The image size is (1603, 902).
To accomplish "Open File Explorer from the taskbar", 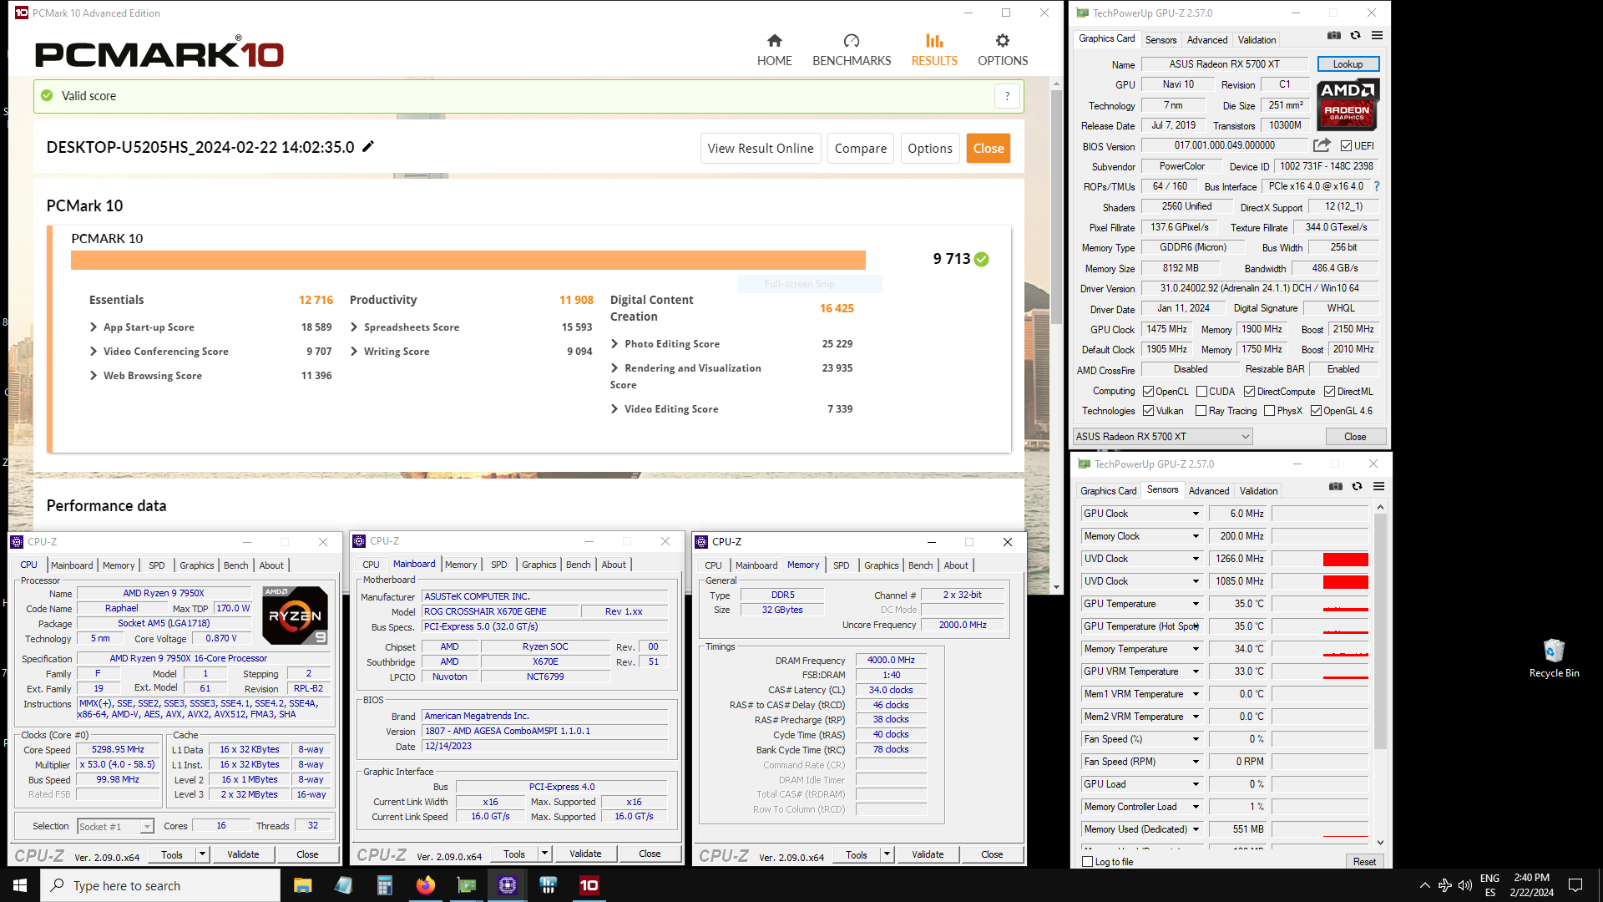I will click(302, 885).
